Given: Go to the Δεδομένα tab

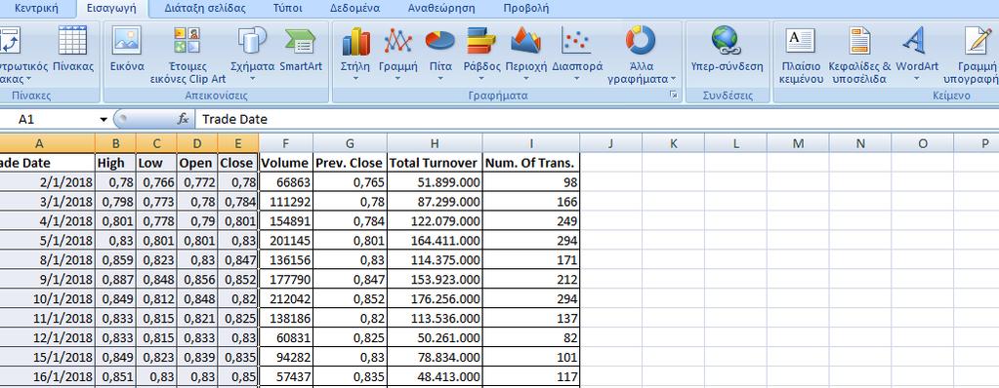Looking at the screenshot, I should 354,8.
